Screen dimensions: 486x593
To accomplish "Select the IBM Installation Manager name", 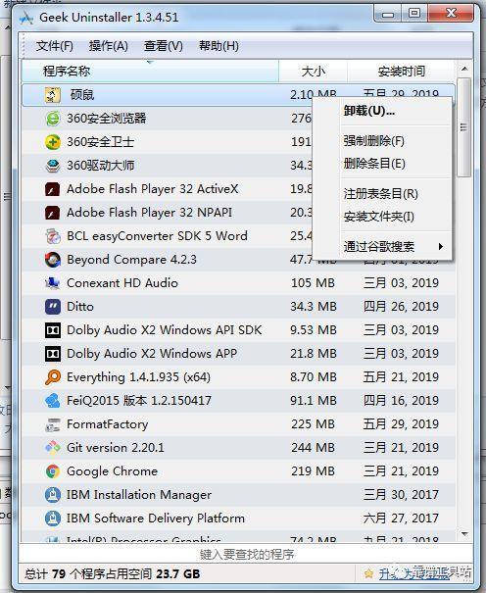I will click(139, 495).
